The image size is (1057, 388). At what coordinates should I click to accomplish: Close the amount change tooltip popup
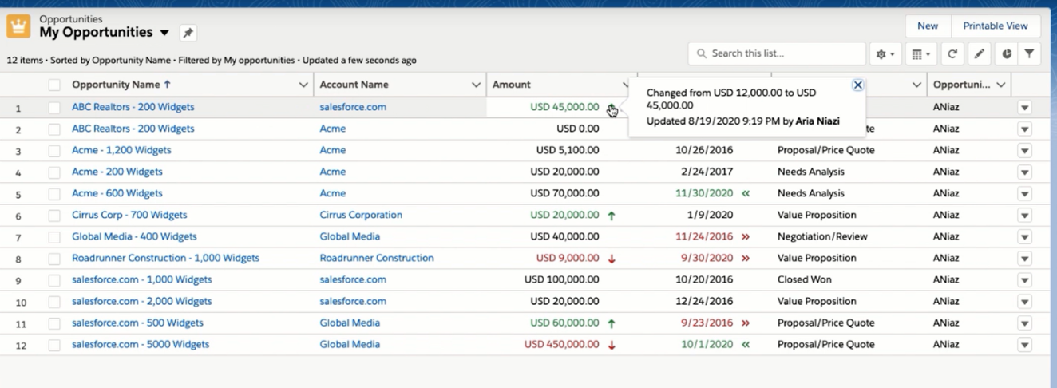(x=857, y=85)
